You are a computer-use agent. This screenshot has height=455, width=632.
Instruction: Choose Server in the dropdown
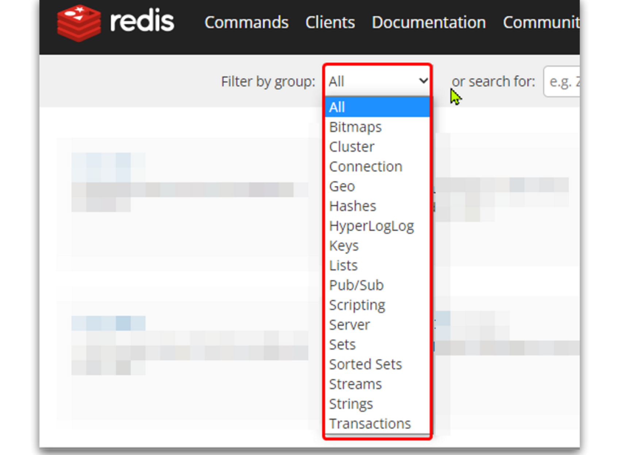[x=378, y=325]
